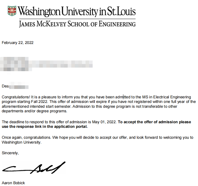Click 'Once again, congratulations.' sentence start

click(x=26, y=137)
